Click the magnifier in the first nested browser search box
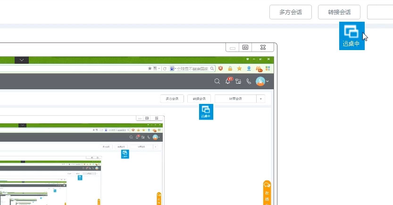393x205 pixels. (x=212, y=68)
